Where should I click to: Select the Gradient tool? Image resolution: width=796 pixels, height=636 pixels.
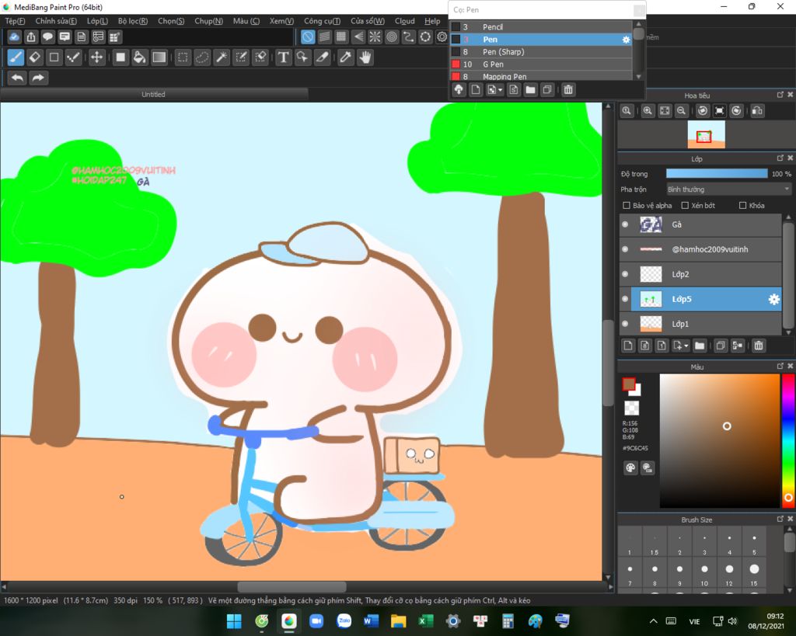click(159, 57)
